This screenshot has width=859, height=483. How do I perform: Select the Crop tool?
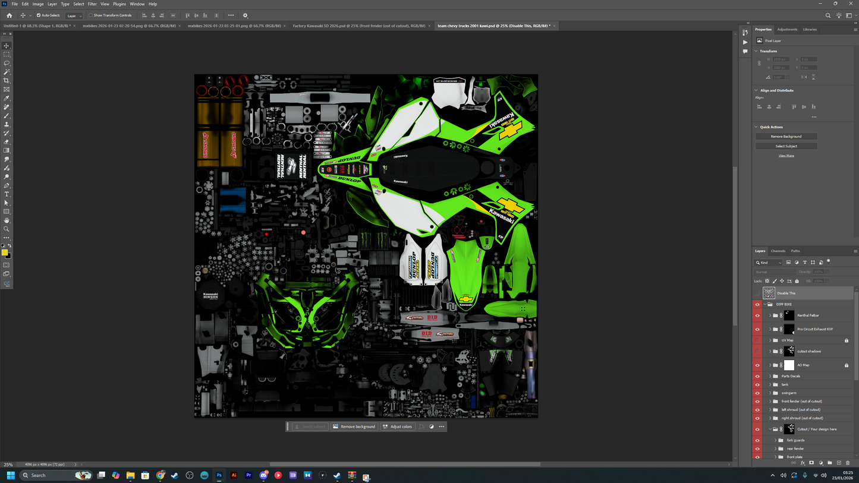[x=7, y=81]
